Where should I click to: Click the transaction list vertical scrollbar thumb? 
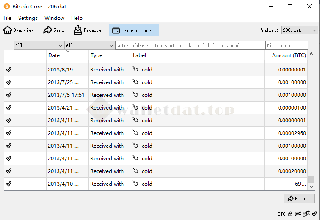tap(311, 179)
